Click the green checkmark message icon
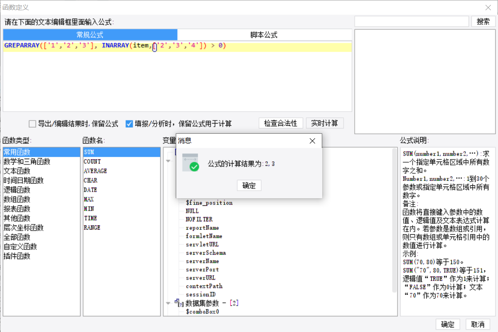Viewport: 498px width, 332px height. [191, 163]
